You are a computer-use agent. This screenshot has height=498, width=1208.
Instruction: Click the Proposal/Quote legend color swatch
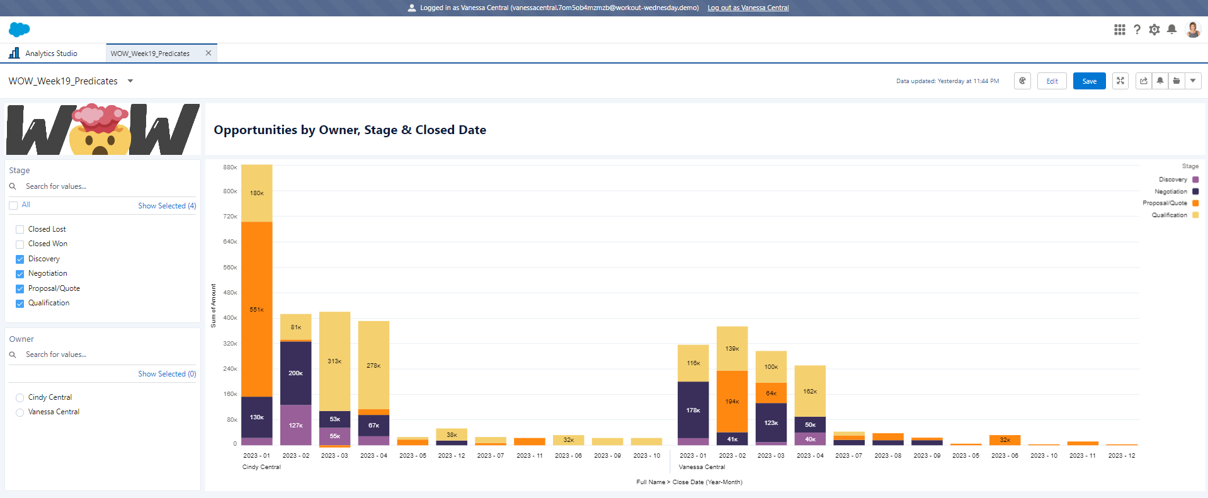tap(1195, 203)
